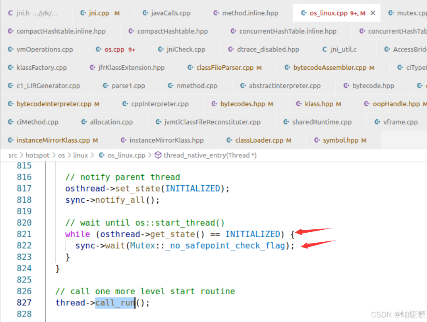The height and width of the screenshot is (322, 427).
Task: Click the C++ icon beside vmOperations.cpp tab
Action: pos(10,49)
